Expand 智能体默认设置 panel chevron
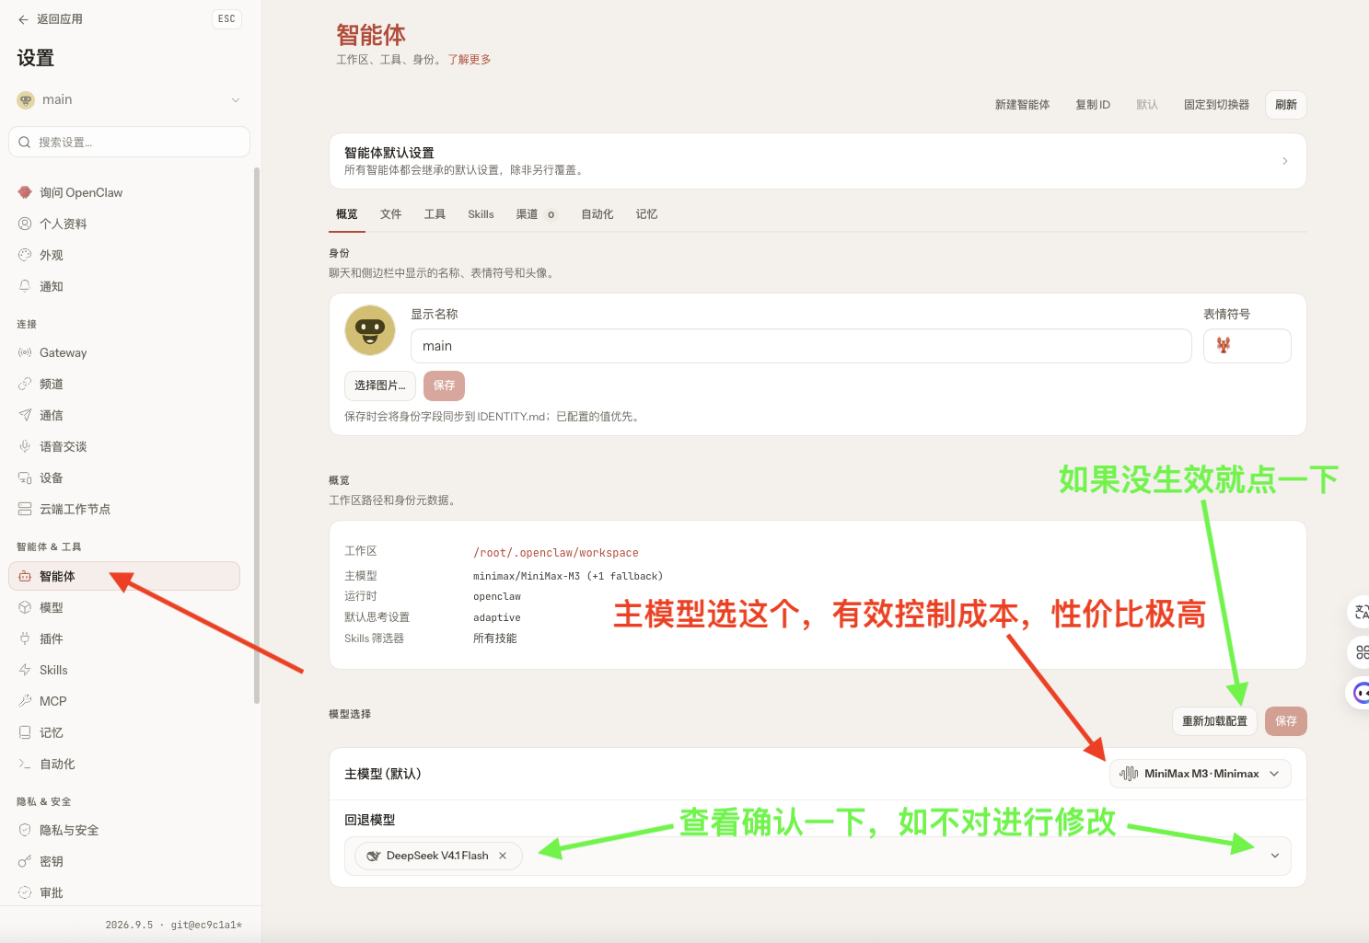This screenshot has height=943, width=1369. (1285, 161)
